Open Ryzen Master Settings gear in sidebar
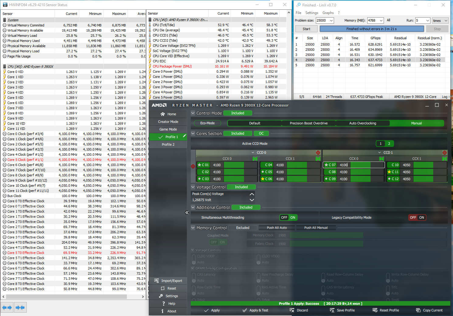Screen dimensions: 453x316 [161, 296]
